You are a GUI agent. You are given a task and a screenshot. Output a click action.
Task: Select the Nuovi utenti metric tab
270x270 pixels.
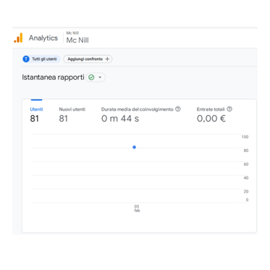[x=72, y=114]
